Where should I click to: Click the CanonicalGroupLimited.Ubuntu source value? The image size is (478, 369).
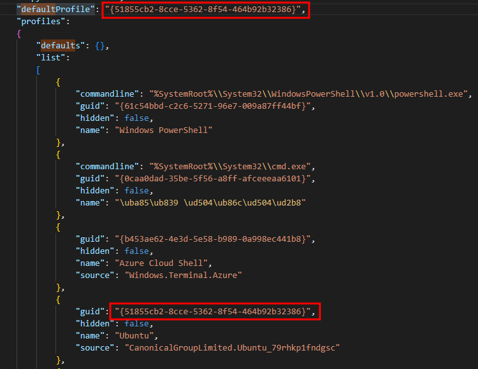pyautogui.click(x=232, y=348)
